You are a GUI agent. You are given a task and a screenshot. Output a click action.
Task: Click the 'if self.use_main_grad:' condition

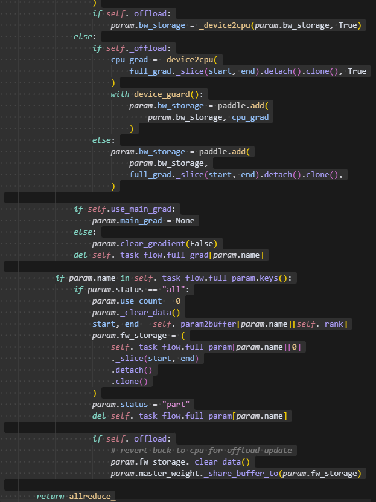pos(126,209)
